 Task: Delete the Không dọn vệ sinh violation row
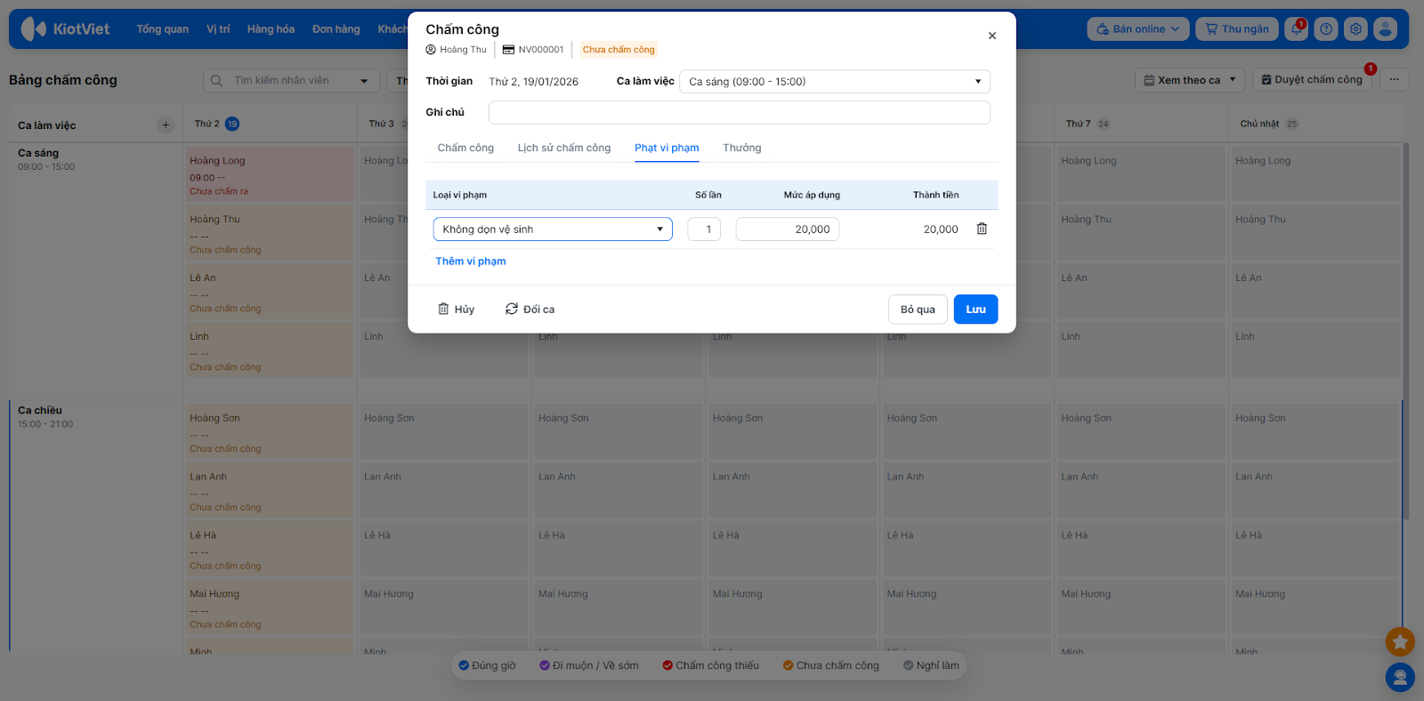[982, 229]
